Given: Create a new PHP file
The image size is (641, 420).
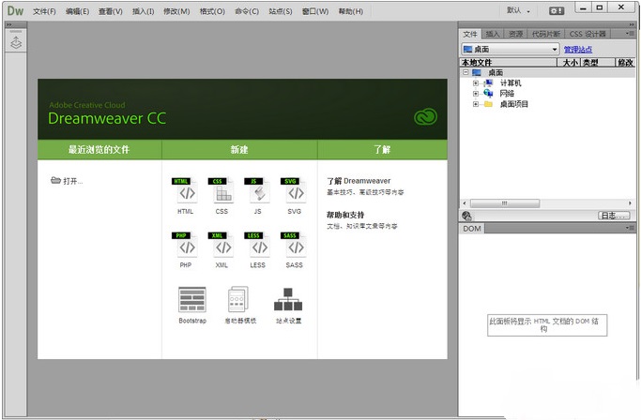Looking at the screenshot, I should pyautogui.click(x=187, y=247).
